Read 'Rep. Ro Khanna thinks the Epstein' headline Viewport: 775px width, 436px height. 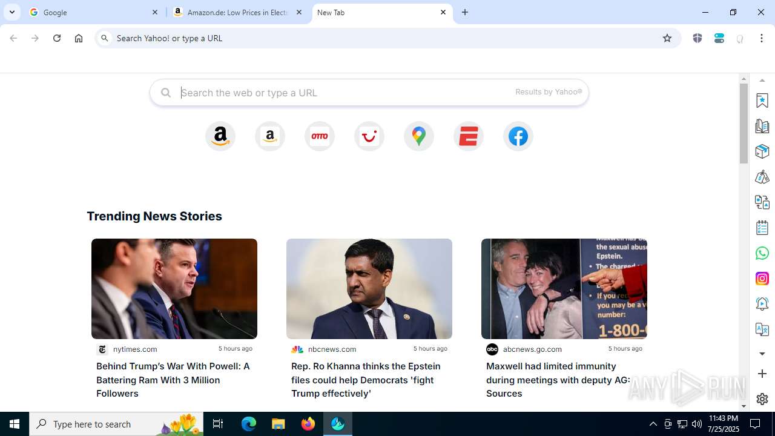pos(366,380)
